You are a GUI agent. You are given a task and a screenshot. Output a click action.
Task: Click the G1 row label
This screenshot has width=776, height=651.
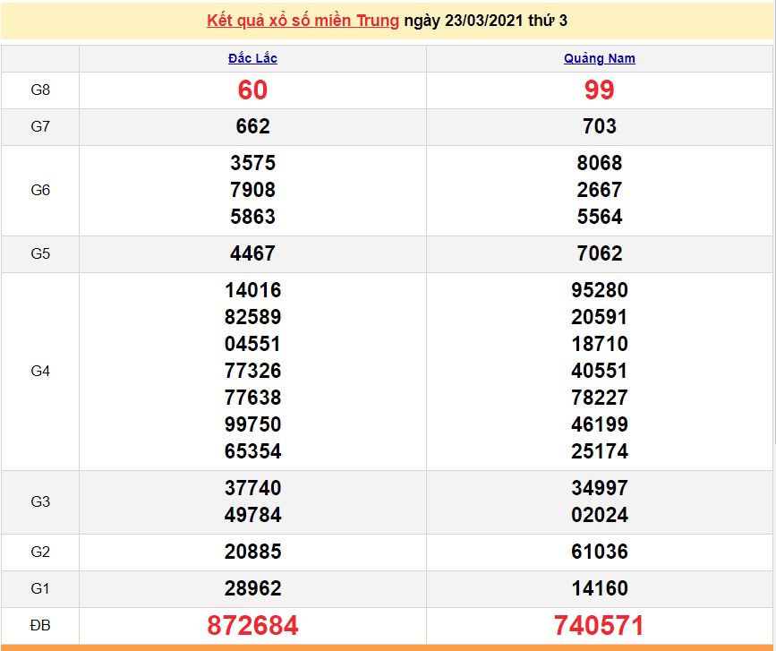pyautogui.click(x=40, y=588)
